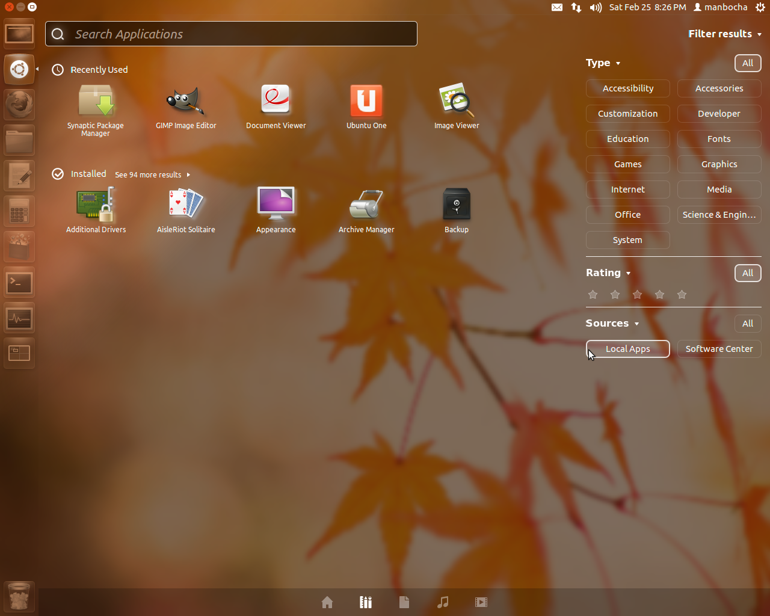
Task: Launch the Backup application
Action: coord(457,205)
